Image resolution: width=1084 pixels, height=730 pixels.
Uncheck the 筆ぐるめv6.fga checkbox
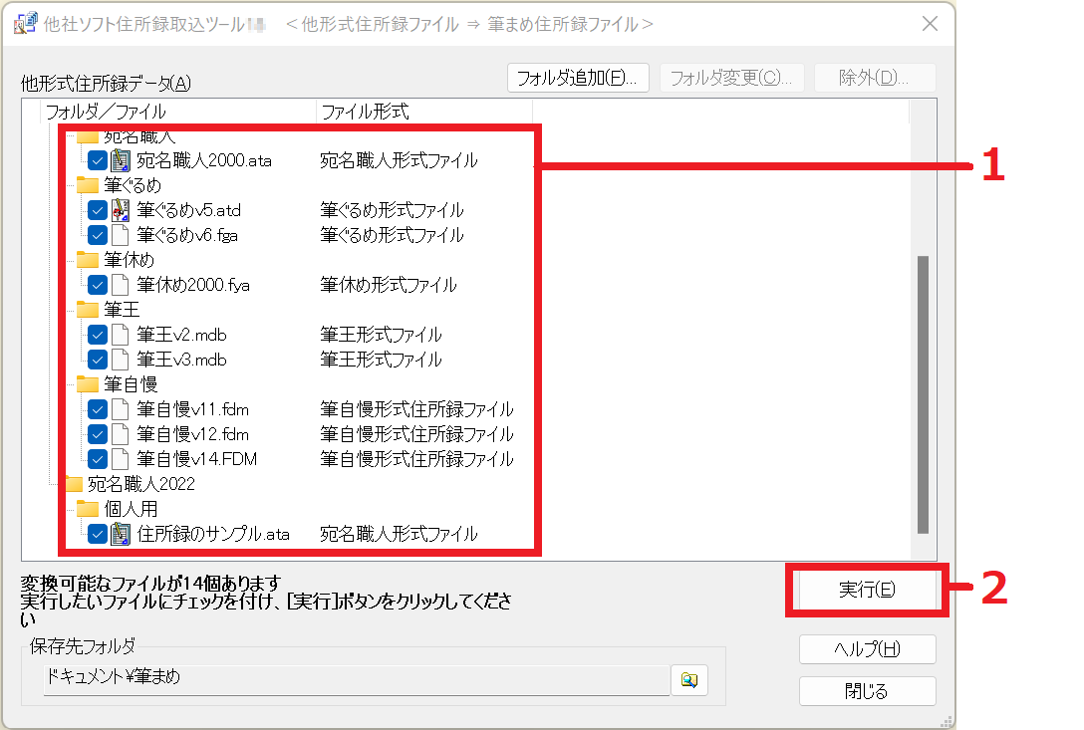pos(98,235)
